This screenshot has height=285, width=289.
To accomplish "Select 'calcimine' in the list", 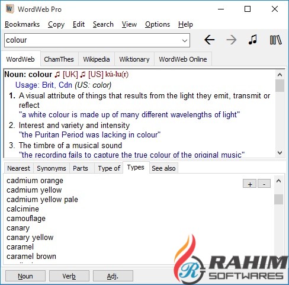I will 23,209.
